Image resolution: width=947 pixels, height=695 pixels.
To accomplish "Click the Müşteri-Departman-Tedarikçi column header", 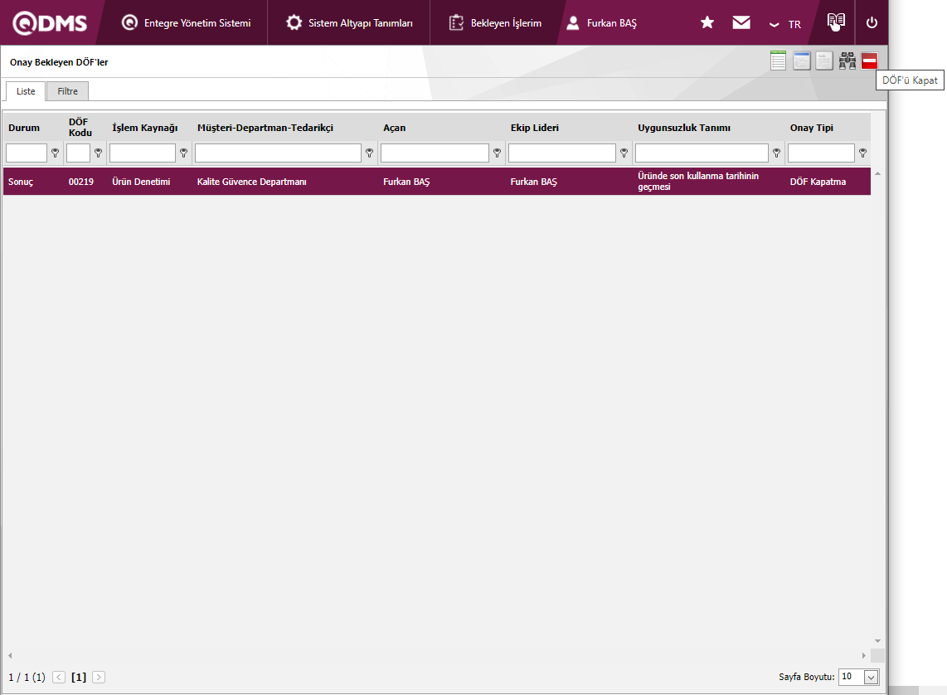I will pos(265,128).
